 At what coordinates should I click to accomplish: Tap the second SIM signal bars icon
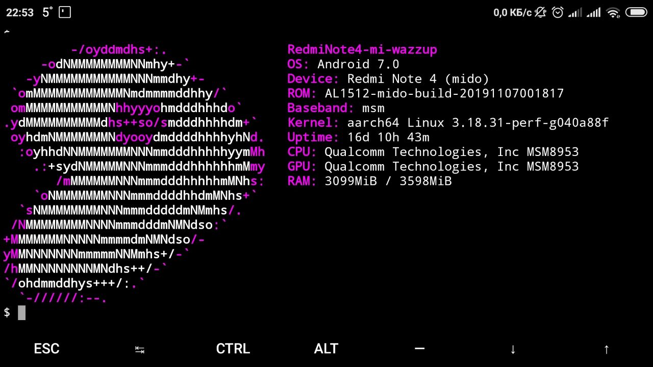click(593, 12)
